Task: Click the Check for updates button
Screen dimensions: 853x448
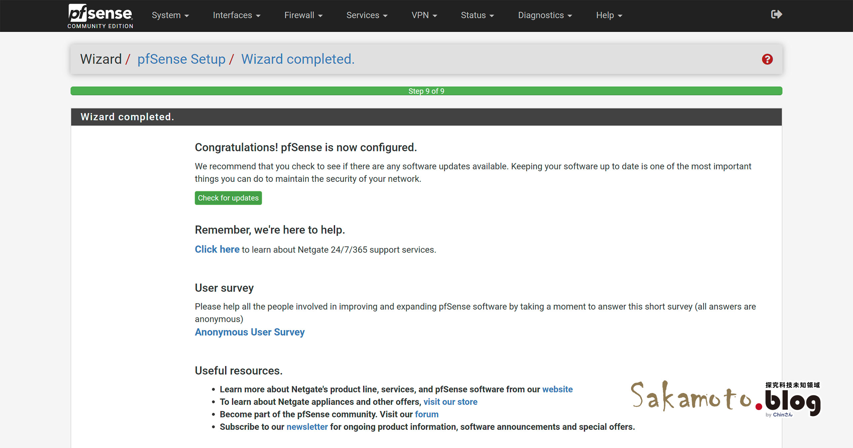Action: pos(228,198)
